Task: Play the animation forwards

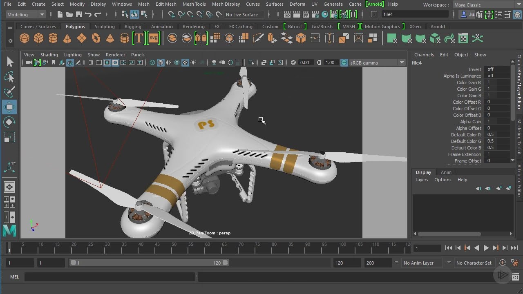Action: (486, 248)
